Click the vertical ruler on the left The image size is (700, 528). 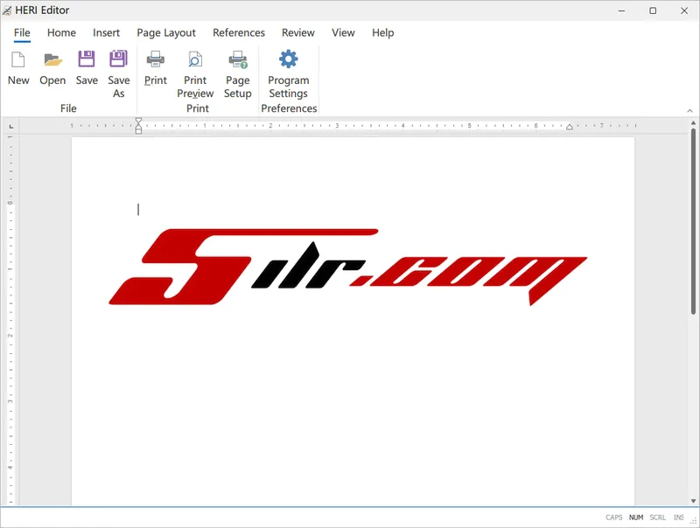[x=10, y=319]
